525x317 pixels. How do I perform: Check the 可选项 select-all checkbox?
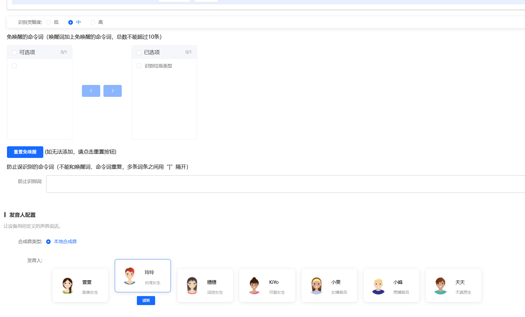(x=14, y=53)
